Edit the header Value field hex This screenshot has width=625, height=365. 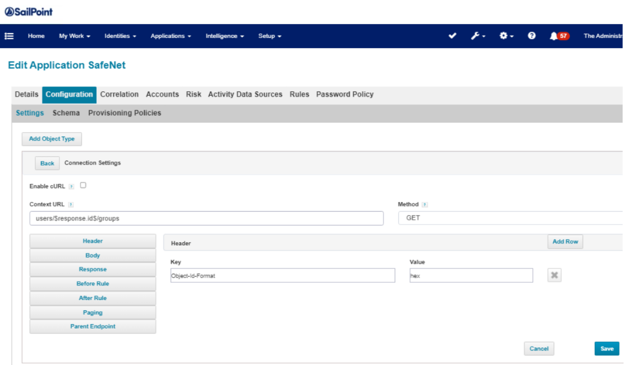[x=471, y=275]
